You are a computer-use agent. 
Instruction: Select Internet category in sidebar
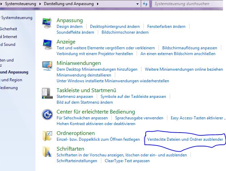[x=9, y=37]
